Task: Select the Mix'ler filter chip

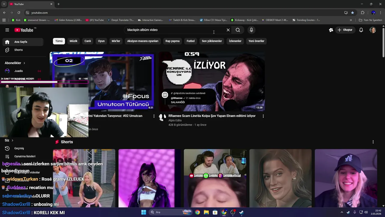Action: pyautogui.click(x=116, y=41)
